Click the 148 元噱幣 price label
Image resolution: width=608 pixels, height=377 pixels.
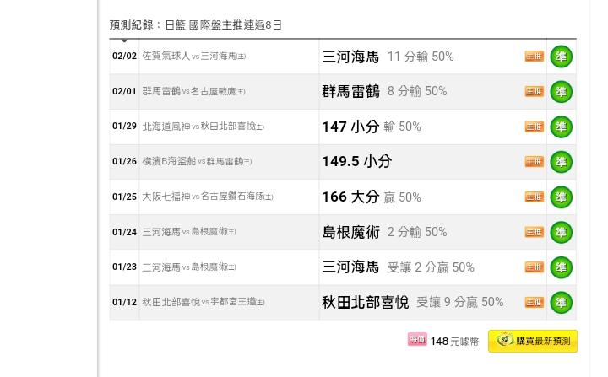click(454, 342)
